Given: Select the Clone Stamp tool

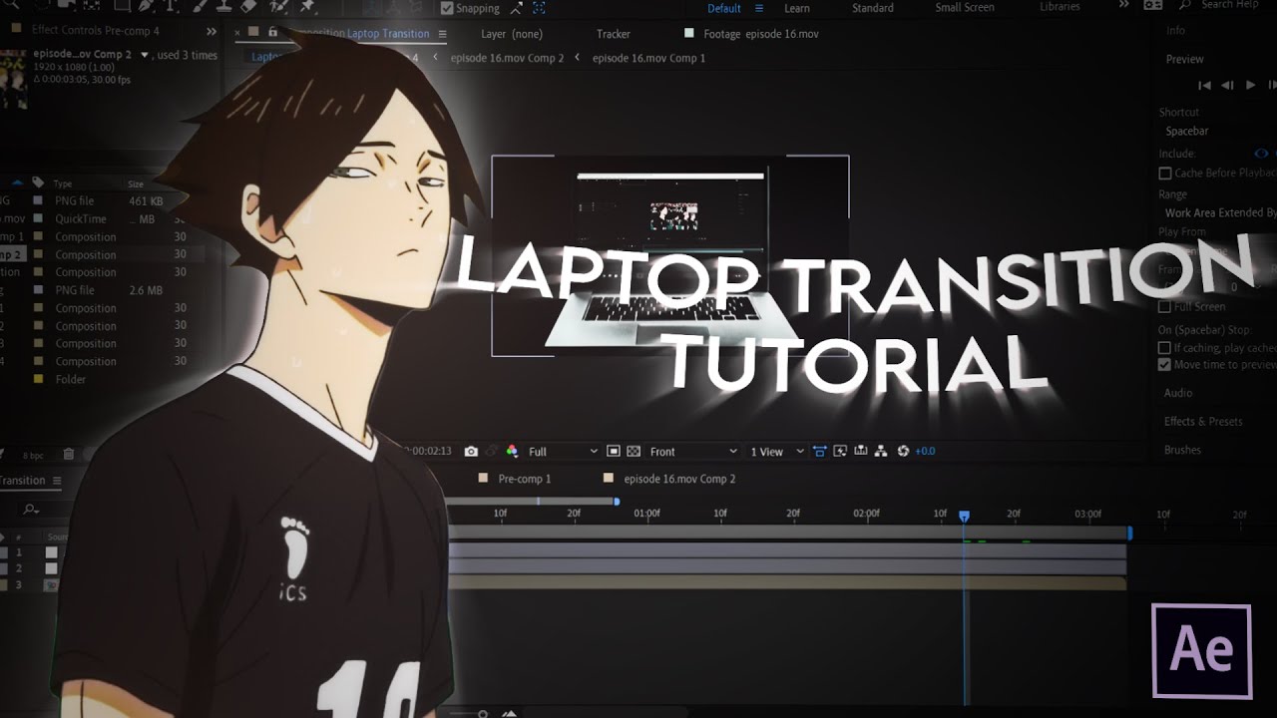Looking at the screenshot, I should coord(224,6).
